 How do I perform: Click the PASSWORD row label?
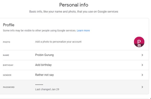pos(9,87)
